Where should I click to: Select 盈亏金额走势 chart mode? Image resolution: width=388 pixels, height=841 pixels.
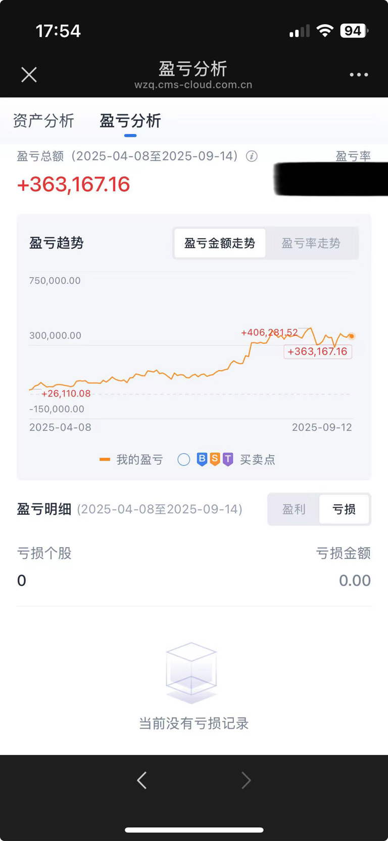click(220, 243)
